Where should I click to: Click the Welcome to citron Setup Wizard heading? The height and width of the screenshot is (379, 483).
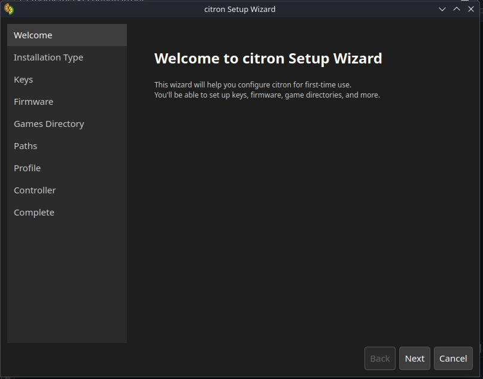(268, 59)
